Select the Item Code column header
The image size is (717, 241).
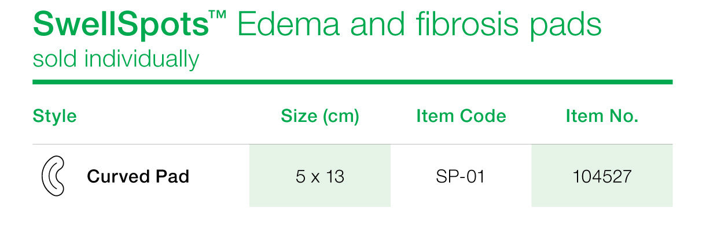[x=461, y=116]
